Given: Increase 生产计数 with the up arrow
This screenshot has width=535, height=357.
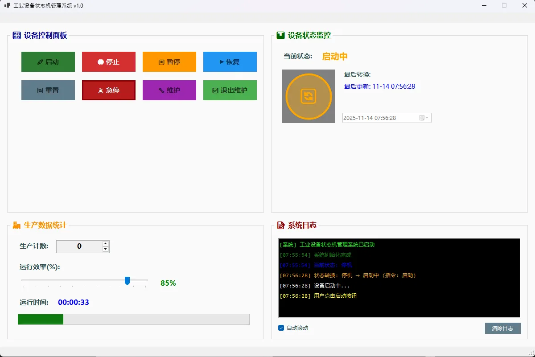Looking at the screenshot, I should [x=106, y=244].
